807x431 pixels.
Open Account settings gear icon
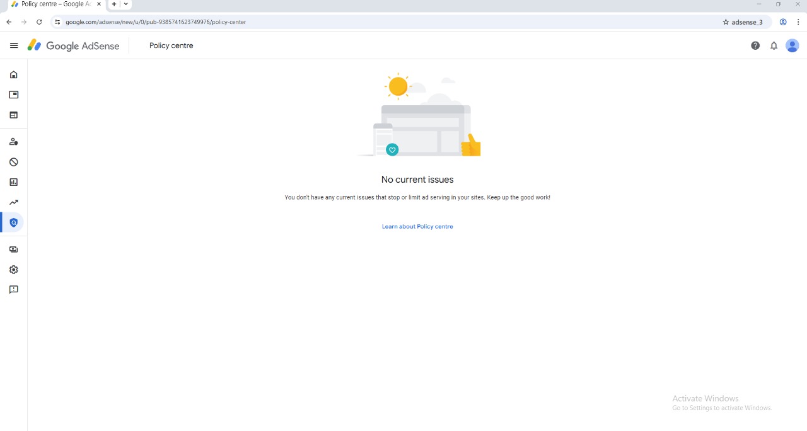14,270
